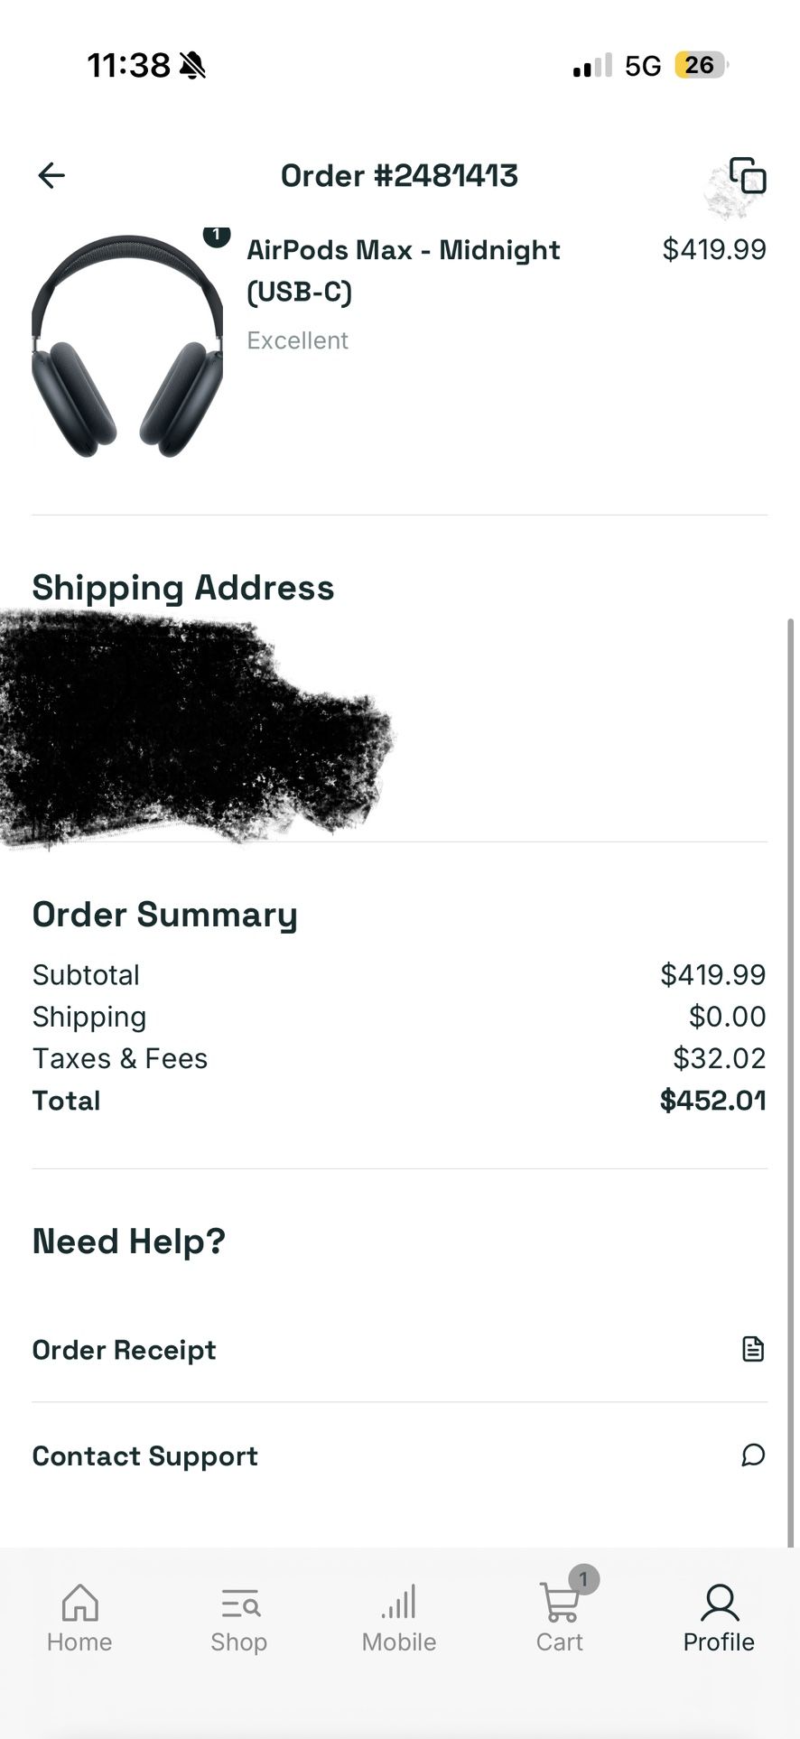Tap the Home house icon
Screen dimensions: 800x1739
coord(79,1603)
